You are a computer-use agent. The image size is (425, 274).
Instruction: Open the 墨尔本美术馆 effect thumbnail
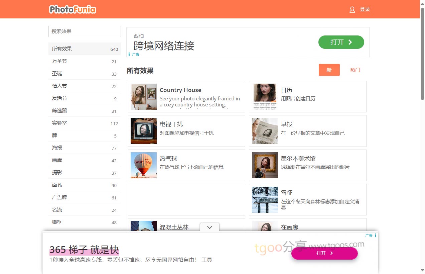click(265, 165)
